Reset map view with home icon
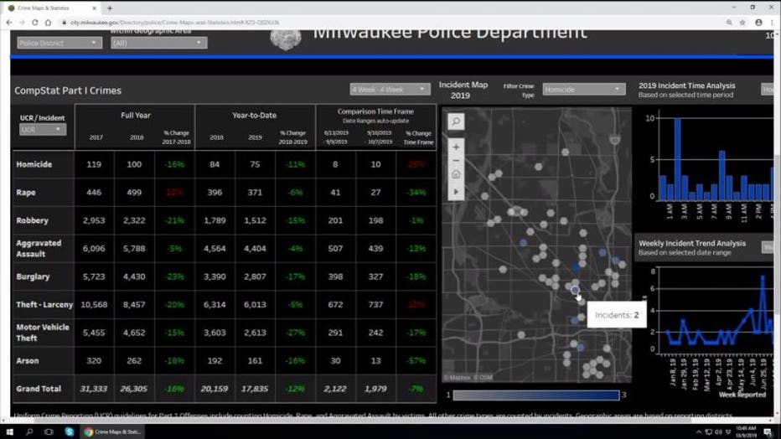The width and height of the screenshot is (781, 439). tap(456, 174)
